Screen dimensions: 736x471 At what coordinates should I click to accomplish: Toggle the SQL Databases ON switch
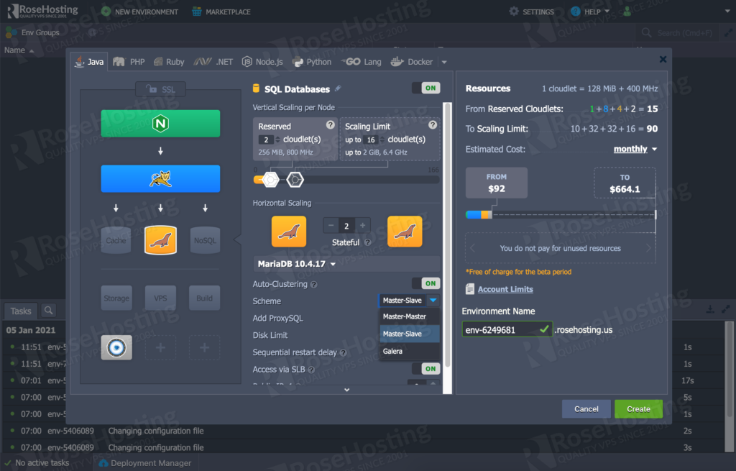425,88
